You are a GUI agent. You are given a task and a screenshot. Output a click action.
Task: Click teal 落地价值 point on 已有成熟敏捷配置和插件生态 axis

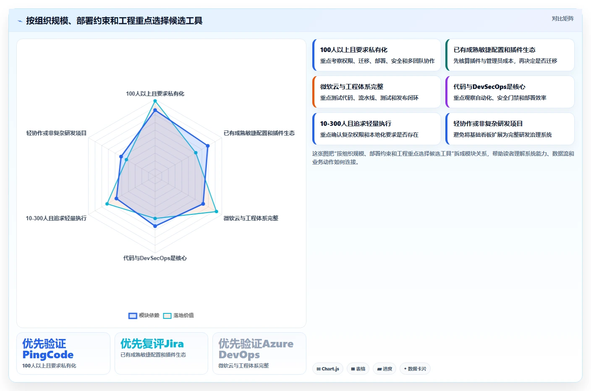pyautogui.click(x=196, y=153)
